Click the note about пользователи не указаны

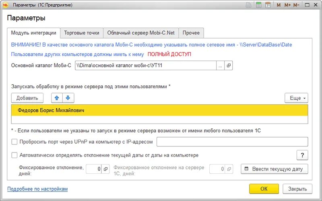136,130
